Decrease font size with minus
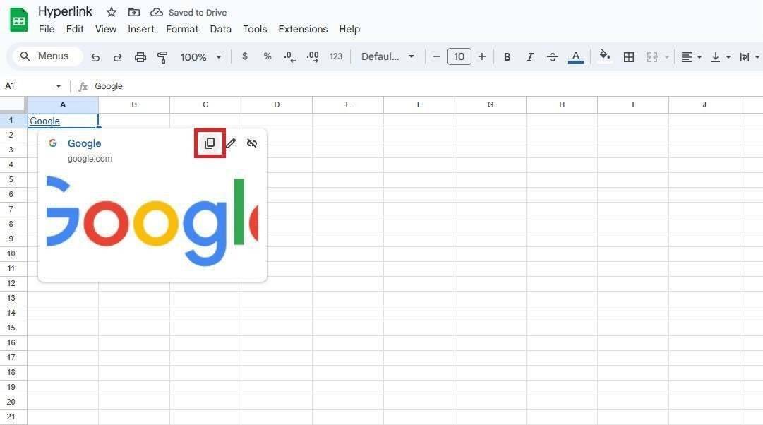Viewport: 763px width, 425px height. tap(436, 56)
